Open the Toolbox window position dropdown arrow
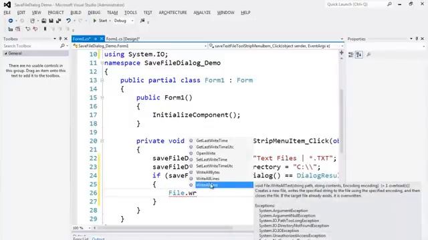 coord(55,39)
